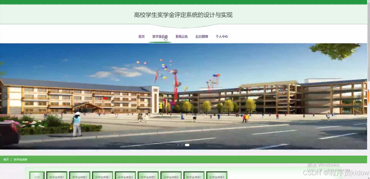Select the 奖学金类型4 filter button
The height and width of the screenshot is (179, 370).
point(125,176)
